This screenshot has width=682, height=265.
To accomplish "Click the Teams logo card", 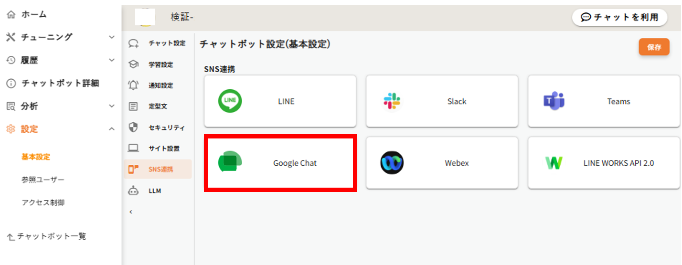I will (x=554, y=101).
